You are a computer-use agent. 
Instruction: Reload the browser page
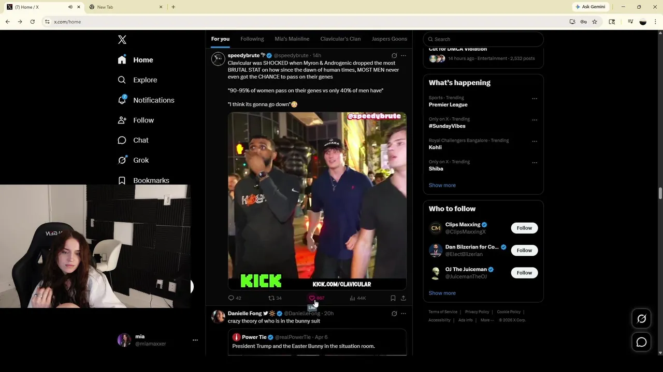click(32, 22)
